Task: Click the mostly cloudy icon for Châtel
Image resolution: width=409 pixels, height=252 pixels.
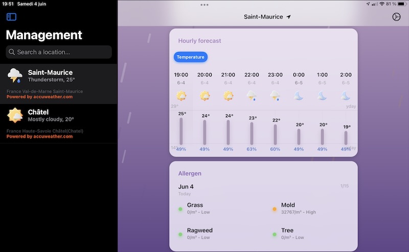Action: click(15, 115)
